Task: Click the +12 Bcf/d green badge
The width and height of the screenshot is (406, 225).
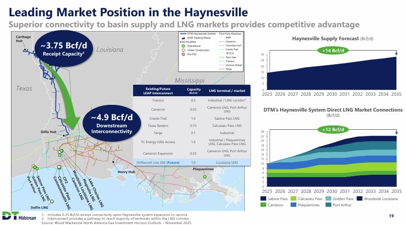Action: [333, 129]
